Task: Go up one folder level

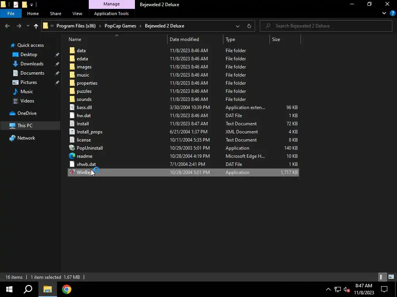Action: click(36, 26)
